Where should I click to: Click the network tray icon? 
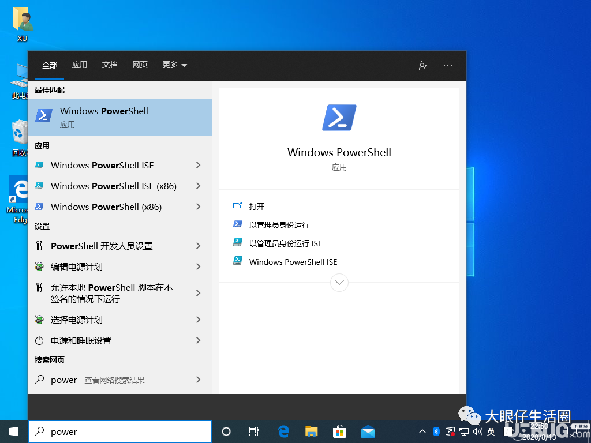pos(464,431)
